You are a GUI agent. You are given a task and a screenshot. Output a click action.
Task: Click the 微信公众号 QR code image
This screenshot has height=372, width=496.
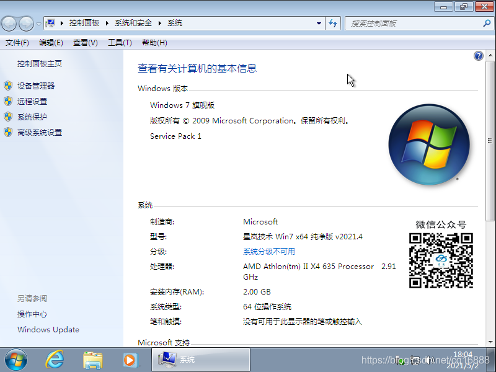point(441,260)
